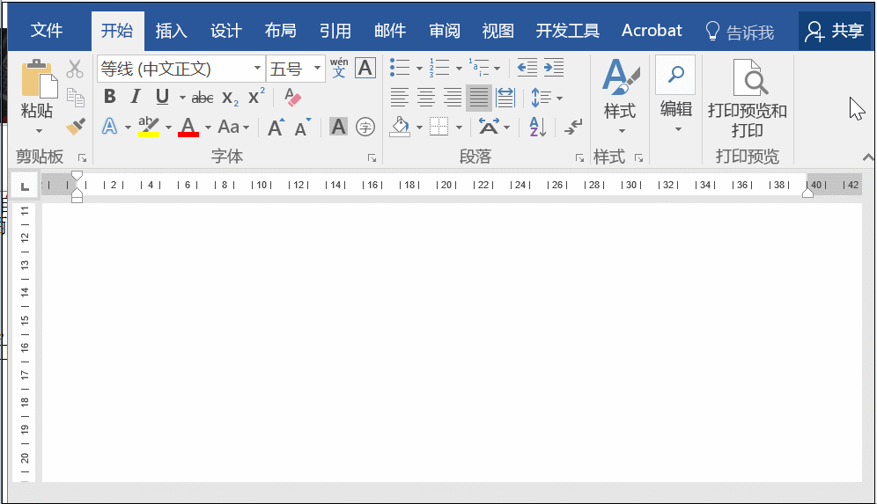Clear all formatting eraser icon

coord(292,98)
